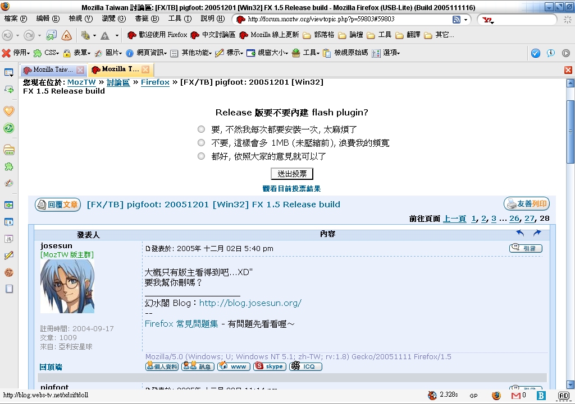Click the skype contact button for josesun

click(270, 366)
